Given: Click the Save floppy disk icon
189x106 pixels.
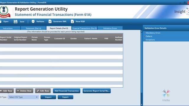Looking at the screenshot, I should pyautogui.click(x=16, y=21).
